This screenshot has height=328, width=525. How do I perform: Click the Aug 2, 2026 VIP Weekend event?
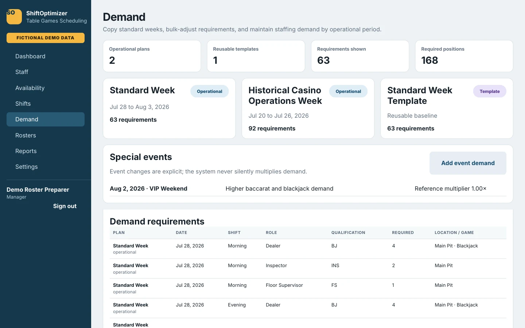tap(148, 188)
